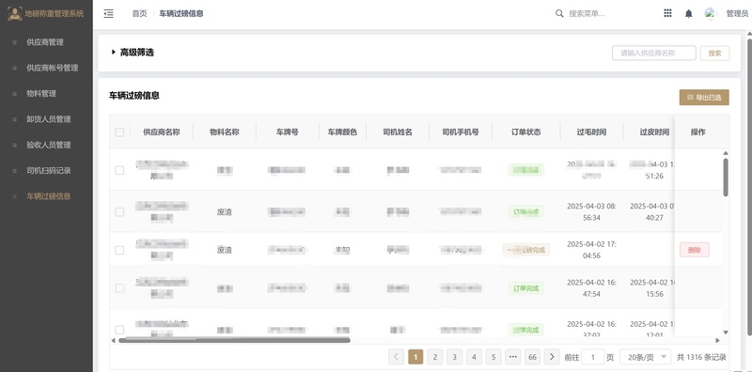Viewport: 752px width, 372px height.
Task: Check row with 17:04:56 weigh time
Action: (x=119, y=250)
